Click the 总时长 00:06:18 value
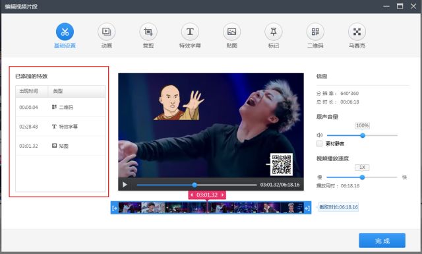Viewport: 422px width, 254px height. click(349, 102)
